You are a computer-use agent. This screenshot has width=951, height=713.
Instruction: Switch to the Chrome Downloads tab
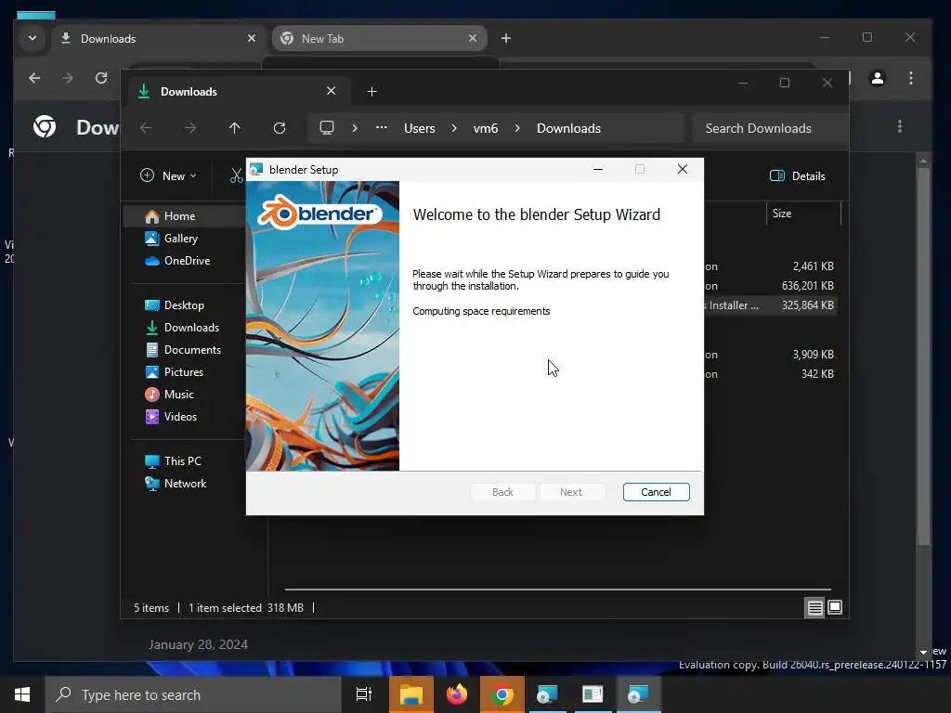pos(158,39)
